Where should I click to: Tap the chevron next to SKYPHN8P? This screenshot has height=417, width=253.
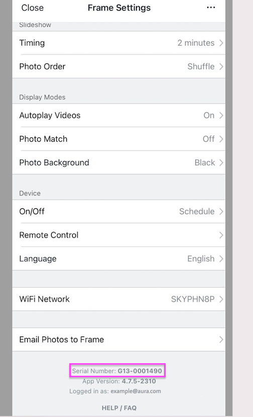point(221,299)
